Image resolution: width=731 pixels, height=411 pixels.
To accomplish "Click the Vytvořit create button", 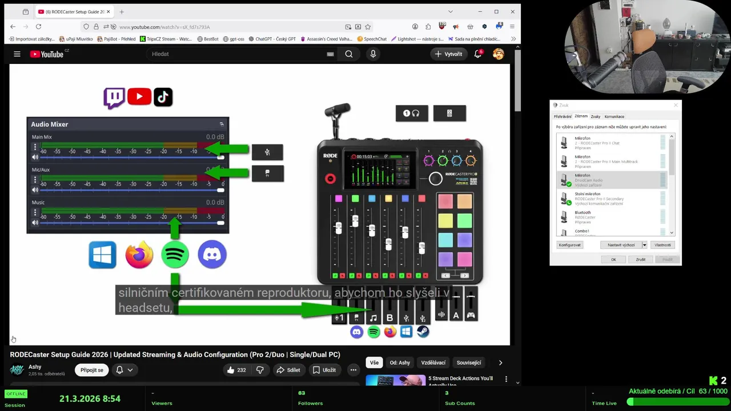I will tap(449, 54).
